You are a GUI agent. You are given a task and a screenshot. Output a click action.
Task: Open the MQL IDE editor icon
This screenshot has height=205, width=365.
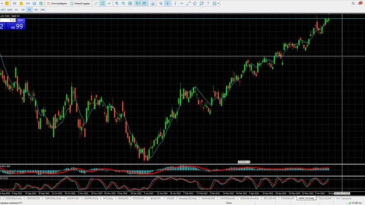(x=14, y=3)
